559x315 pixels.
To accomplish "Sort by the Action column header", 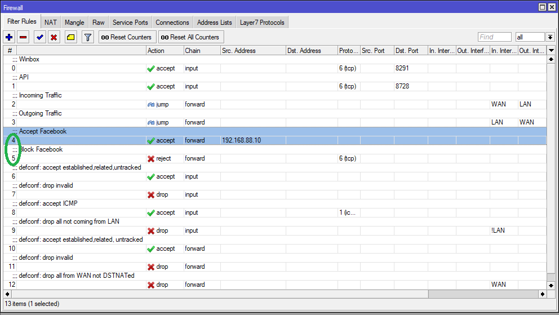I will [x=165, y=51].
